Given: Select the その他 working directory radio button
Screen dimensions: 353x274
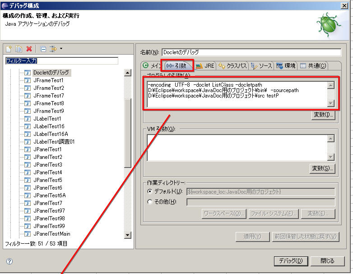Looking at the screenshot, I should pyautogui.click(x=150, y=202).
